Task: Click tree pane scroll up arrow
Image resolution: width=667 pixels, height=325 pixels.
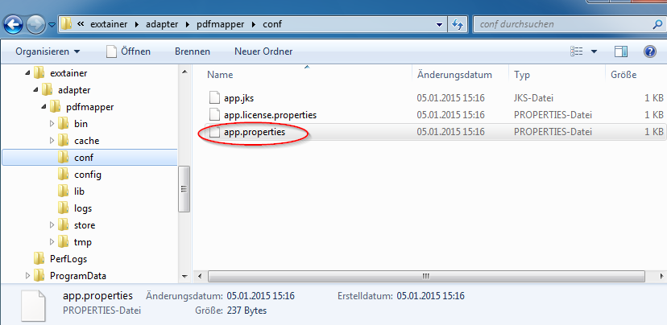Action: coord(184,72)
